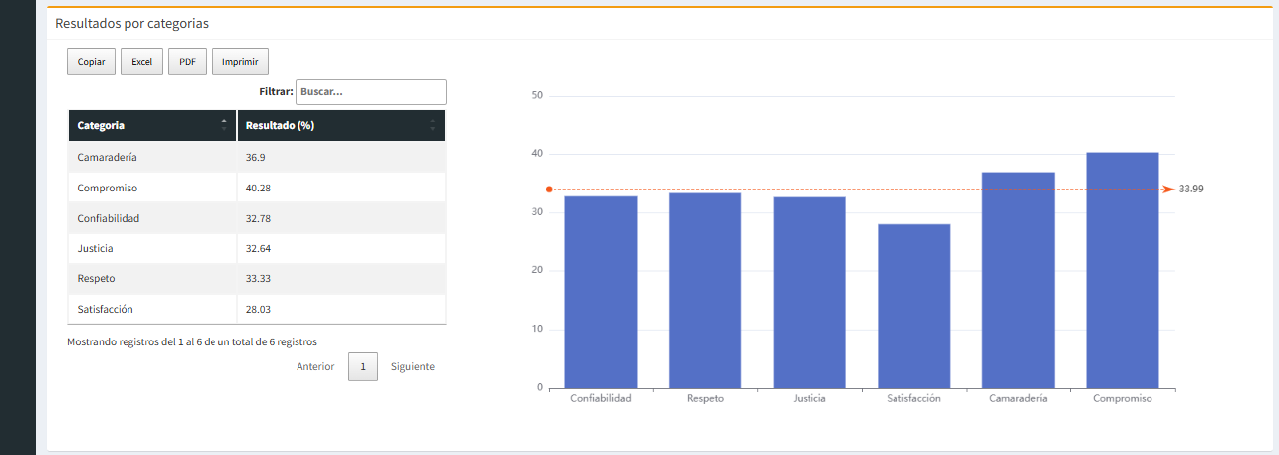
Task: Select page 1 in the pagination
Action: click(x=363, y=367)
